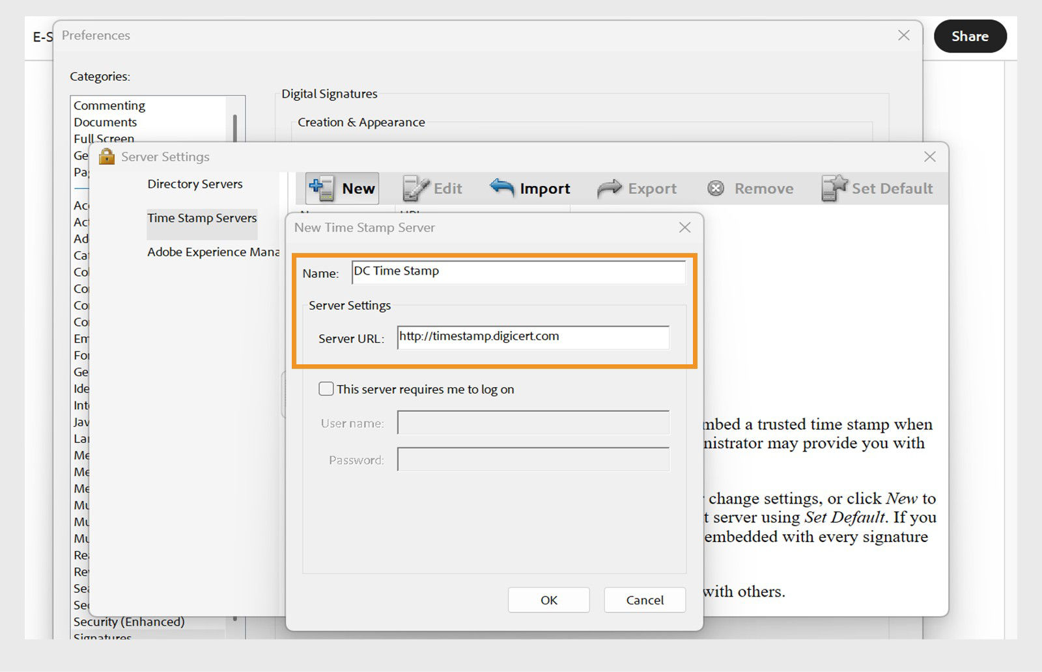Click the Server URL text field
This screenshot has width=1042, height=672.
(533, 338)
